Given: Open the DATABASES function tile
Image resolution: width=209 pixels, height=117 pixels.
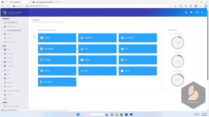Looking at the screenshot, I should coord(57,49).
